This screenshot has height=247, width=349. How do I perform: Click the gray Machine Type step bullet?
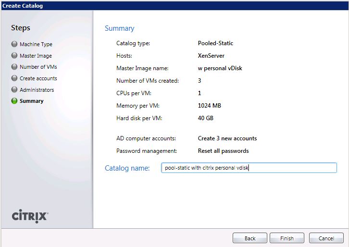click(x=14, y=44)
